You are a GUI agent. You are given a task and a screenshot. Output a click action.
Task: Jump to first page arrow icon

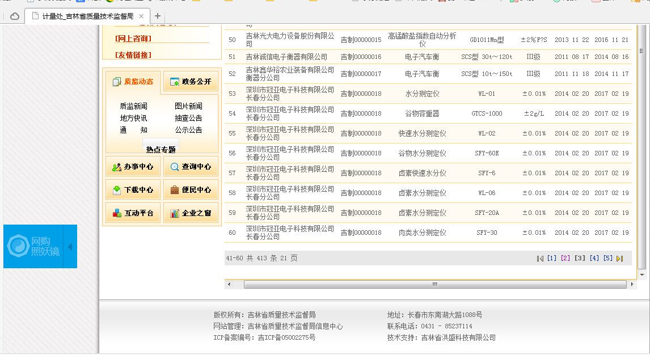pyautogui.click(x=540, y=259)
